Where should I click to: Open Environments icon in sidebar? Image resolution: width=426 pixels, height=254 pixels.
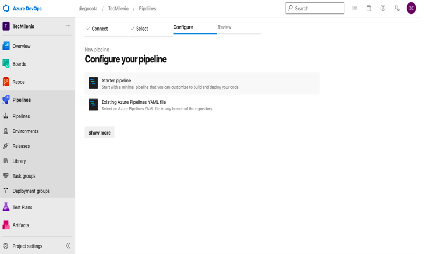[6, 131]
